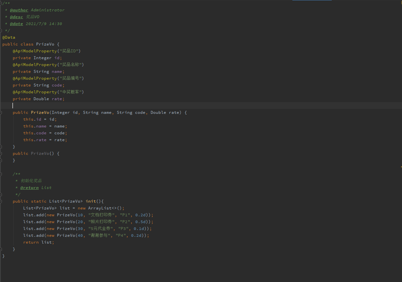402x282 pixels.
Task: Click the init method name
Action: (x=91, y=201)
